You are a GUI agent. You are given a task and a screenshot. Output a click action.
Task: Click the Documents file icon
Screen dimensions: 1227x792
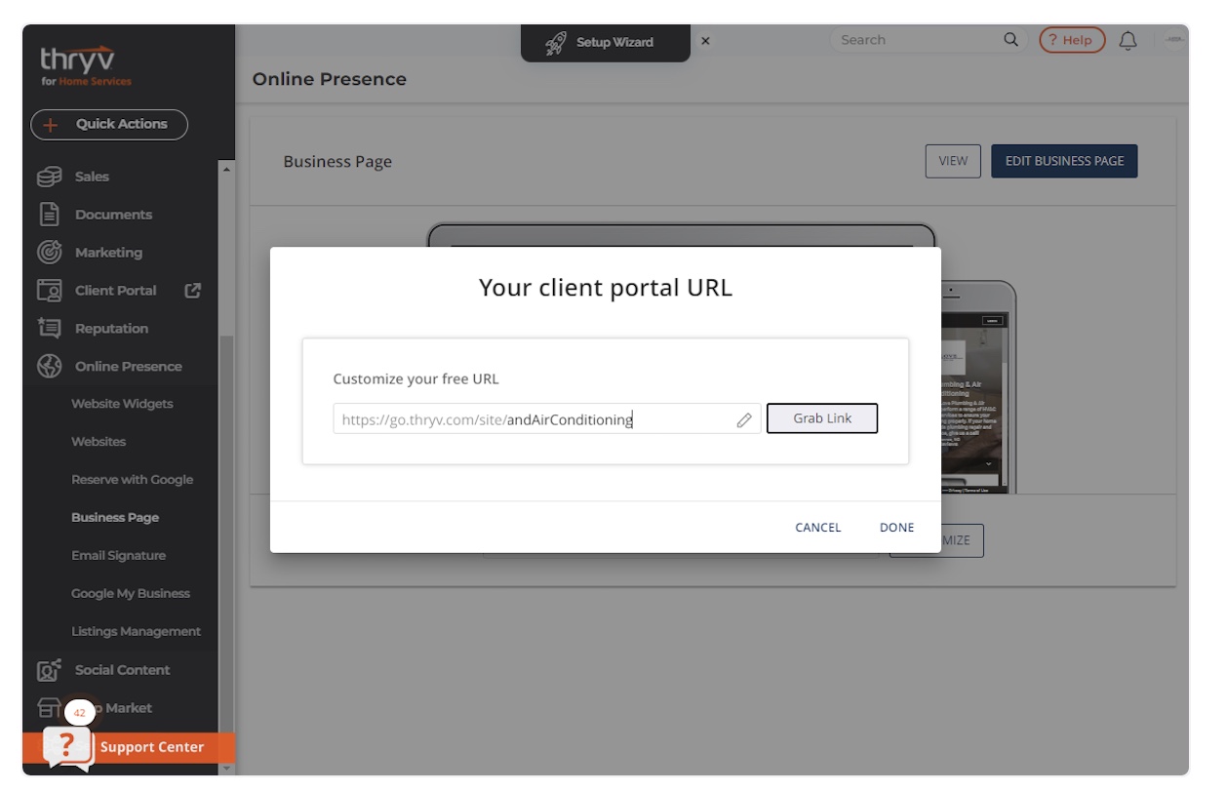tap(49, 215)
